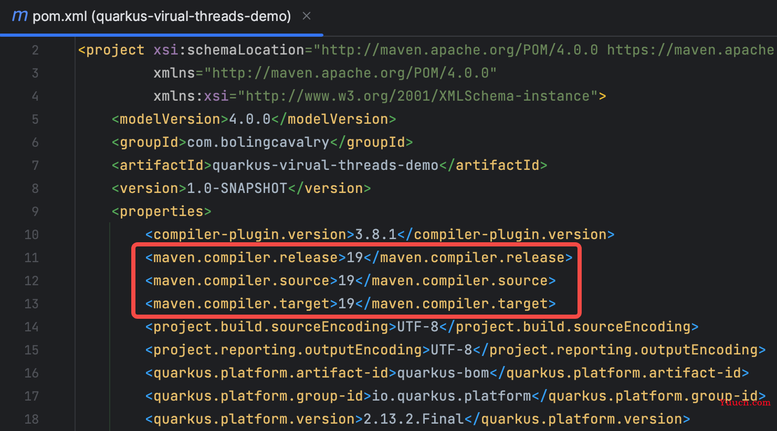
Task: Click version value 1.0-SNAPSHOT
Action: pyautogui.click(x=237, y=188)
